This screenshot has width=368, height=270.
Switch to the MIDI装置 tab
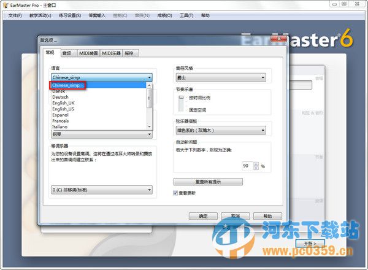click(88, 53)
